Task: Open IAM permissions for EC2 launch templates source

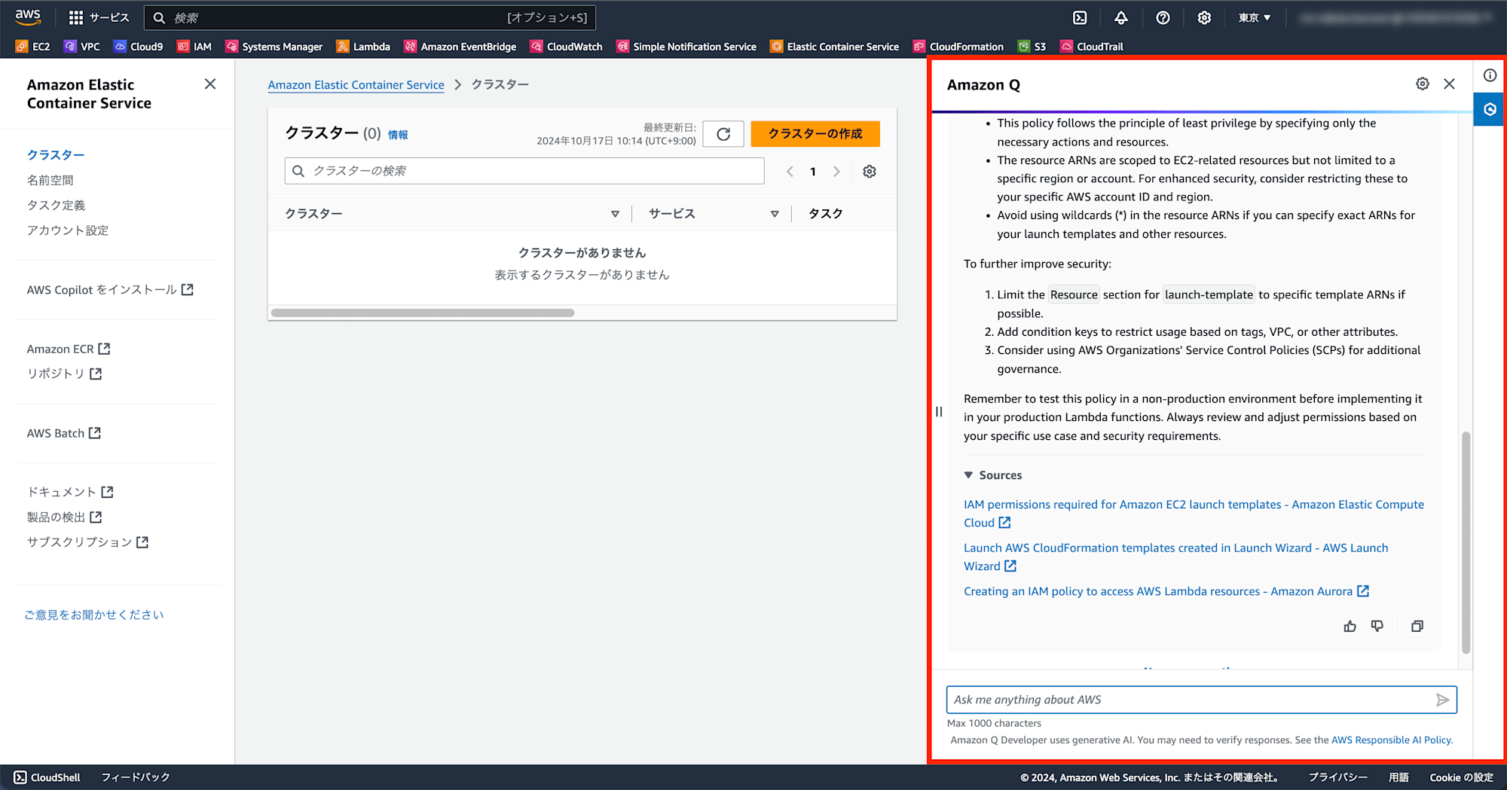Action: click(1194, 514)
